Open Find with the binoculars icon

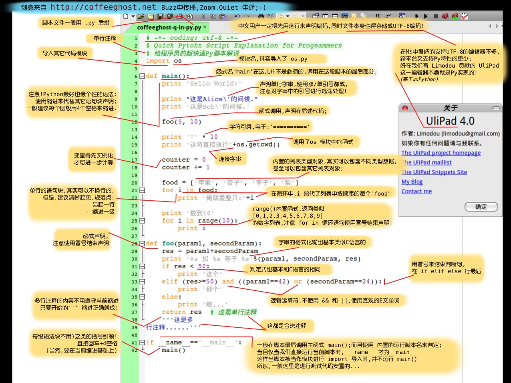261,16
